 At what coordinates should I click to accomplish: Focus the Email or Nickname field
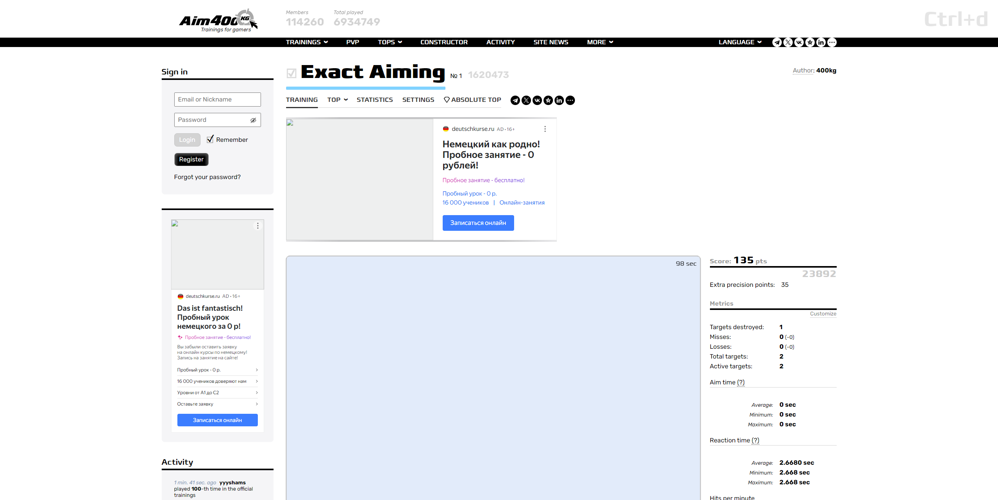tap(217, 100)
